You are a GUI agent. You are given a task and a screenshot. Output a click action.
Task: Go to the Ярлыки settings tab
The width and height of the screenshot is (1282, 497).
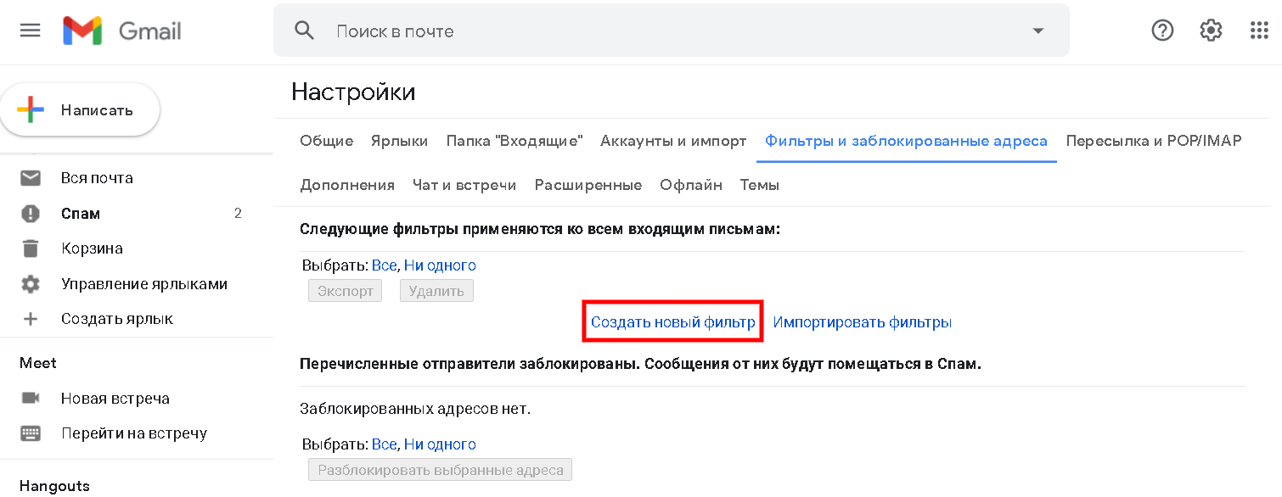(399, 141)
